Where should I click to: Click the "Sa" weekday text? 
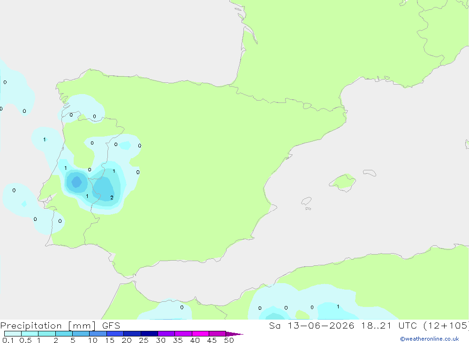pos(275,326)
